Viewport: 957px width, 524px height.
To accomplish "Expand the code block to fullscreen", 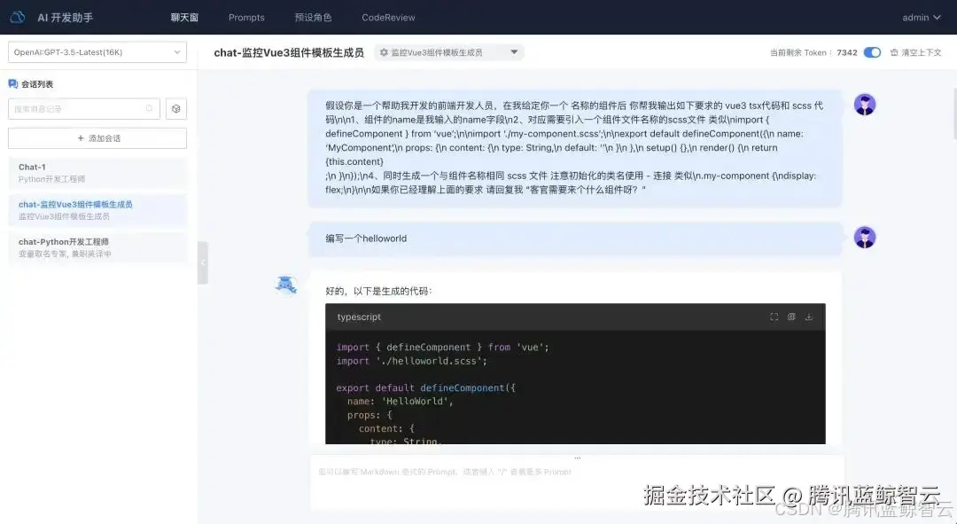I will coord(772,317).
